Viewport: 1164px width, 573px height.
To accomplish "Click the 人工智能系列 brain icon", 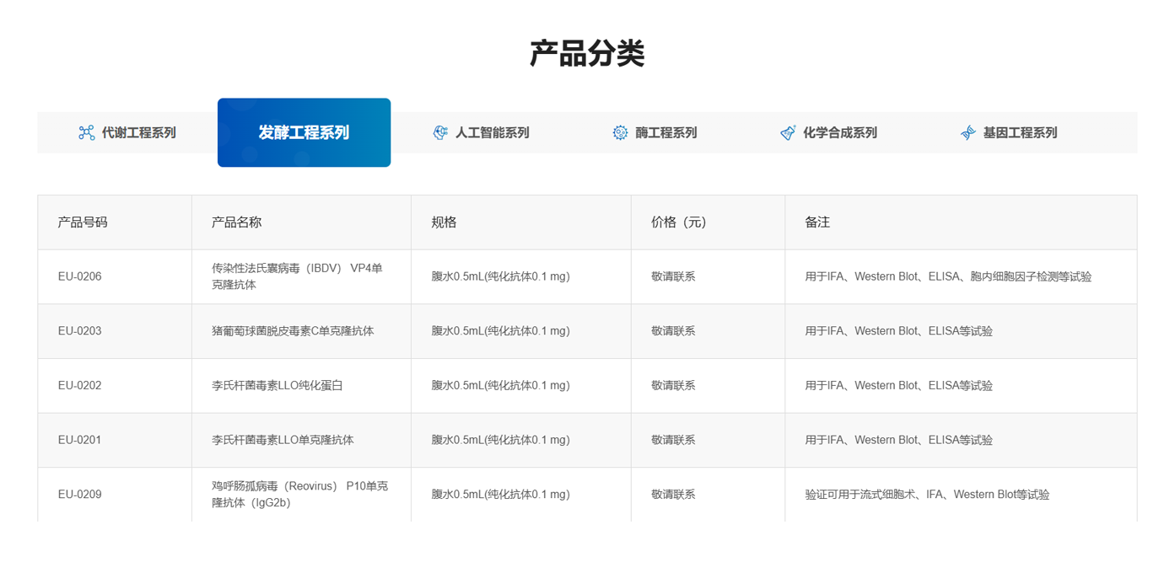I will click(440, 132).
